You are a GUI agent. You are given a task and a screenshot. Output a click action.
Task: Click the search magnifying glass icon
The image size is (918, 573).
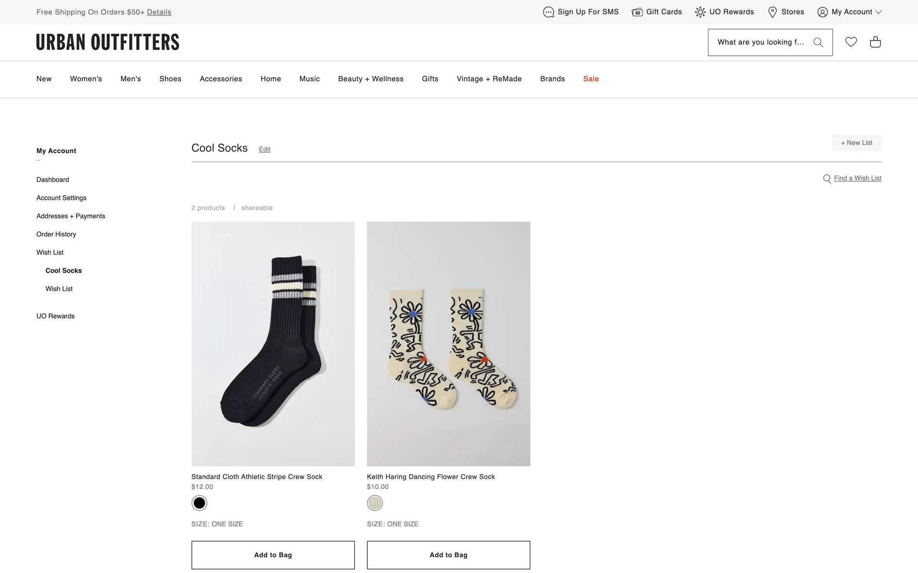coord(818,42)
